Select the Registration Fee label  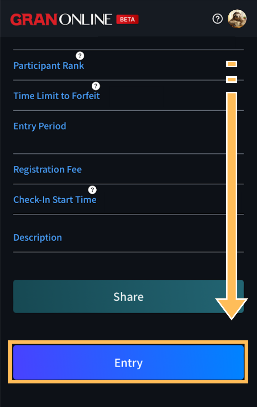pos(48,170)
